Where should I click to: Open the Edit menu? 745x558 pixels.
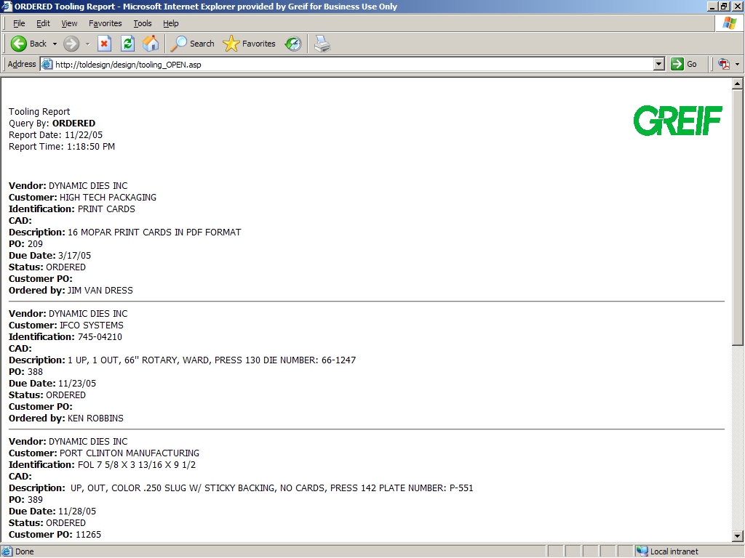click(x=43, y=23)
